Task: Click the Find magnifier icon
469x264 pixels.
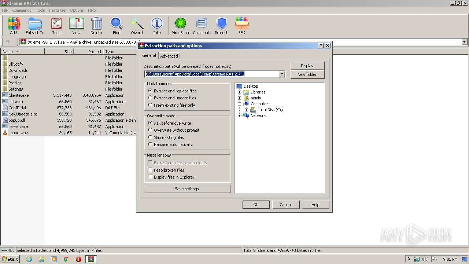Action: [117, 26]
